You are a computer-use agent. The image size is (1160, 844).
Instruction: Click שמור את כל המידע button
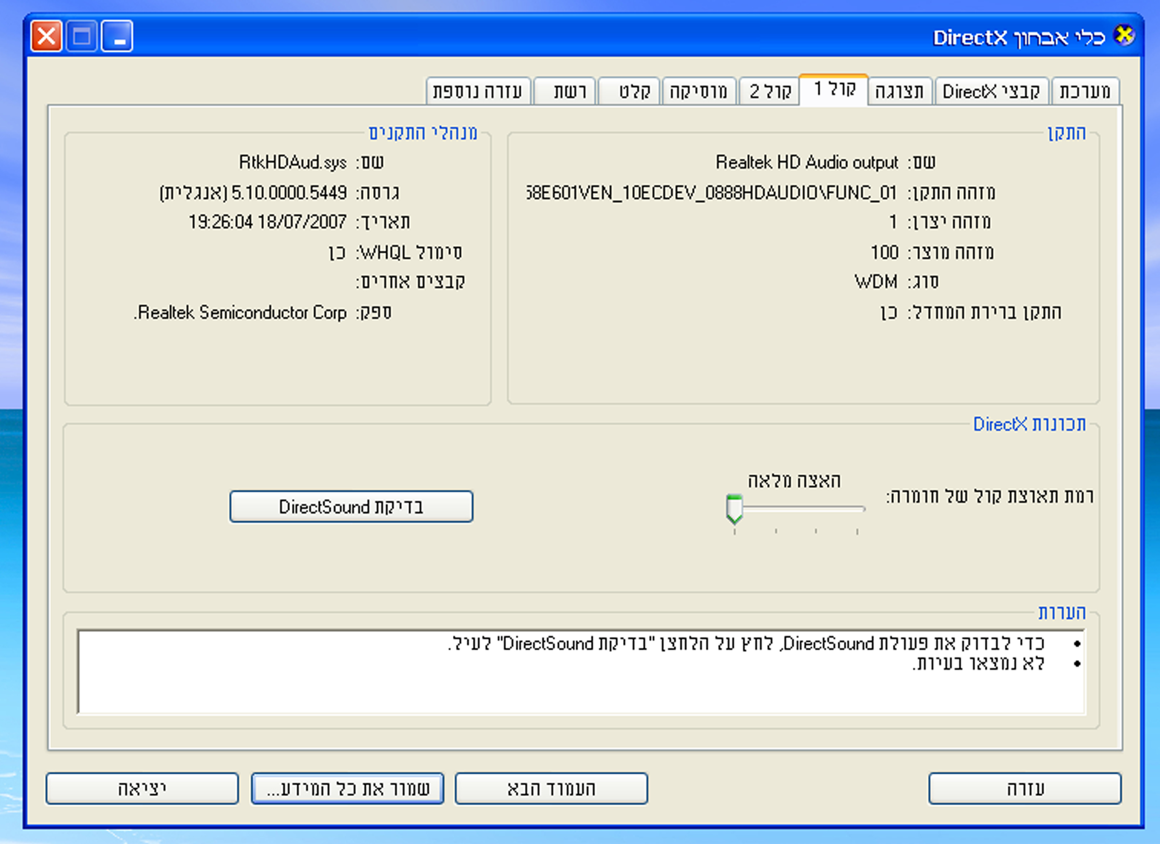pyautogui.click(x=347, y=788)
